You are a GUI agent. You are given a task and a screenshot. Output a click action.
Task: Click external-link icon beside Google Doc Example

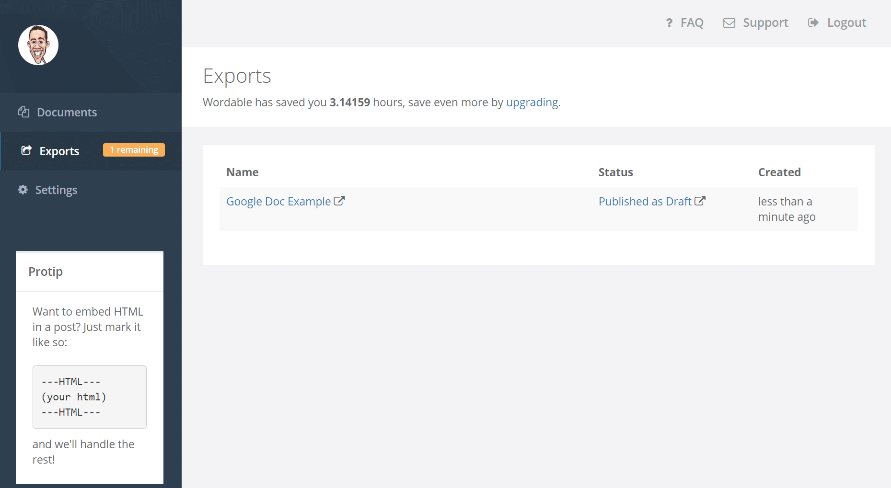point(339,201)
